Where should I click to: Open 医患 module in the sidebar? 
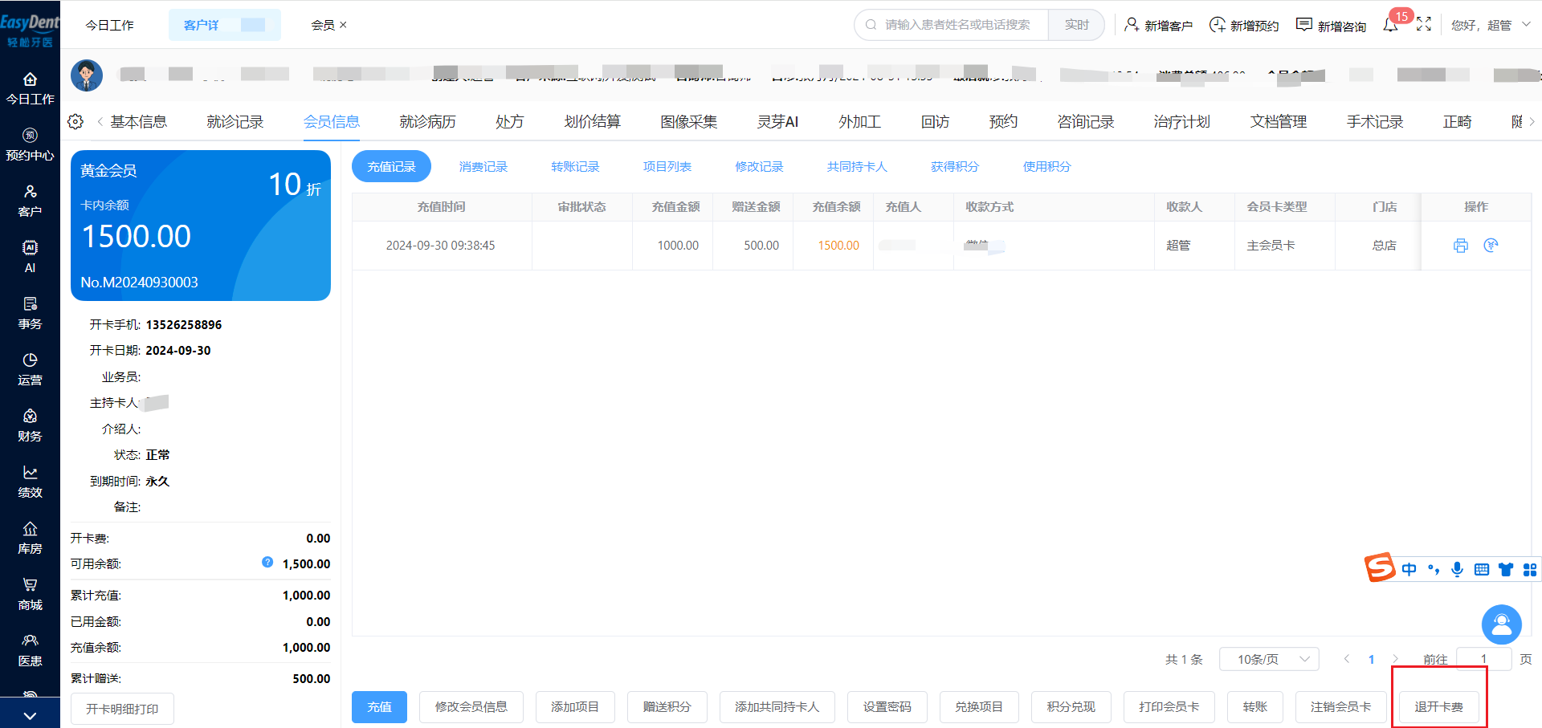(30, 650)
